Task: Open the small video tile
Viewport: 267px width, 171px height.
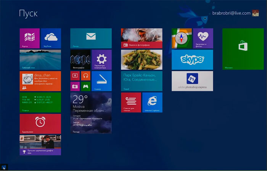Action: pos(75,76)
